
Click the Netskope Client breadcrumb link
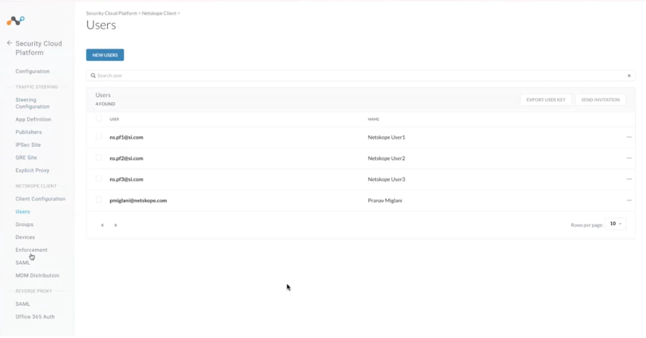(x=159, y=13)
